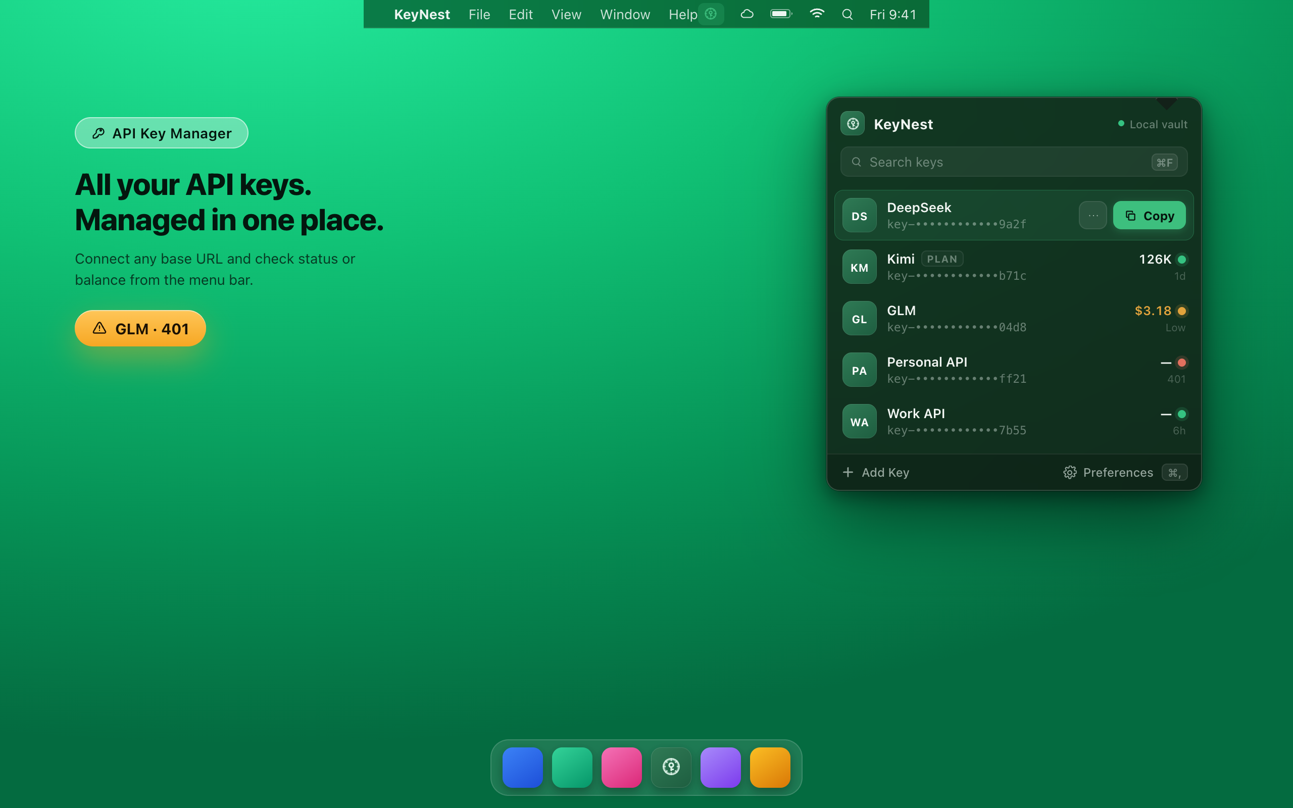The height and width of the screenshot is (808, 1293).
Task: Click the KeyNest menu bar status icon
Action: tap(711, 14)
